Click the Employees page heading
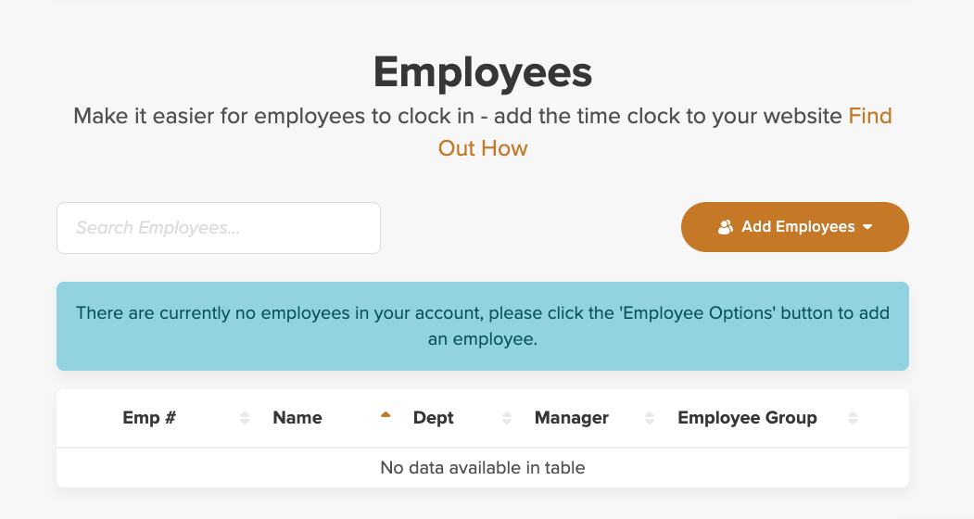Image resolution: width=974 pixels, height=519 pixels. click(483, 72)
